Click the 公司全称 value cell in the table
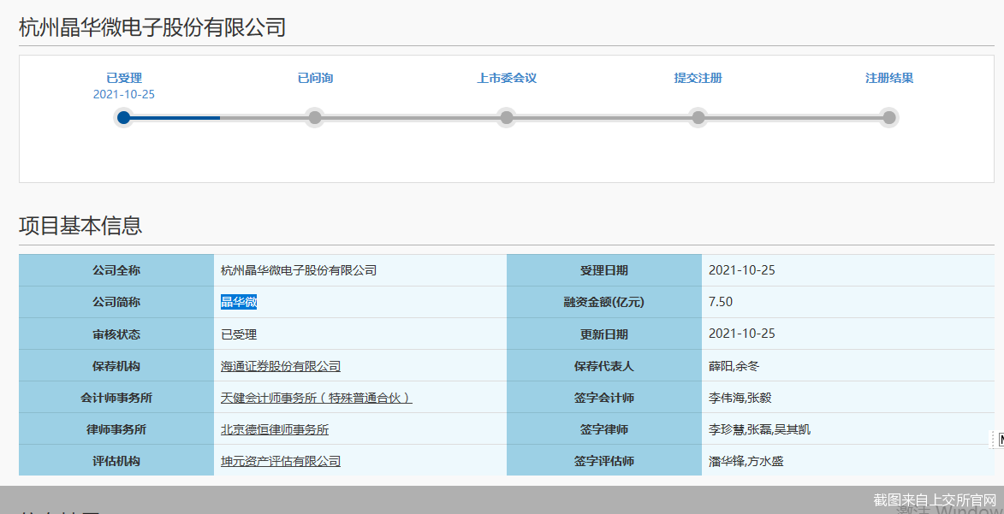The height and width of the screenshot is (514, 1004). click(359, 270)
